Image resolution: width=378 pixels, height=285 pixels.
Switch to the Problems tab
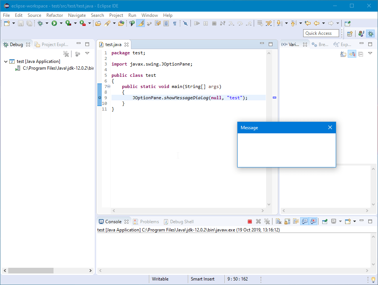(149, 221)
